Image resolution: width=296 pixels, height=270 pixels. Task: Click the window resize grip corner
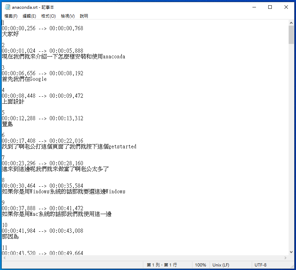pos(292,266)
